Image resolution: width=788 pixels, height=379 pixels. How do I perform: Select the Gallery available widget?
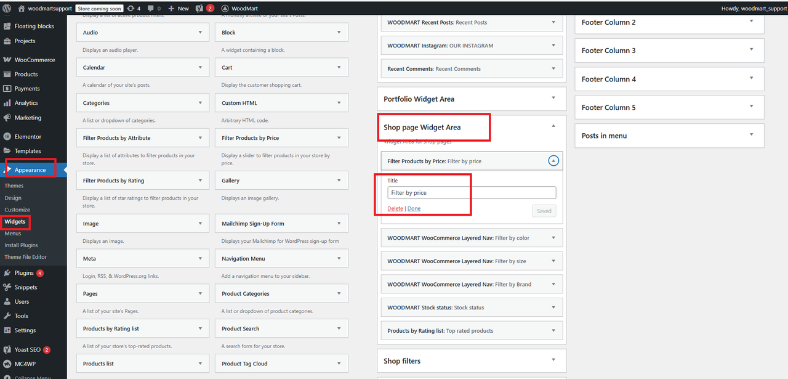(282, 181)
